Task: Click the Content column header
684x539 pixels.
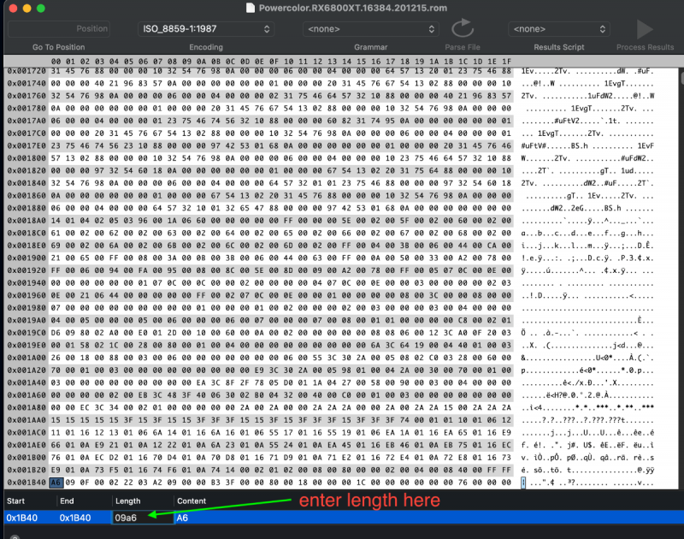Action: (x=192, y=501)
